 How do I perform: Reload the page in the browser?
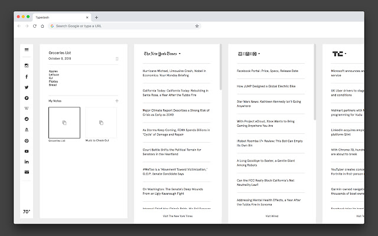[x=34, y=26]
